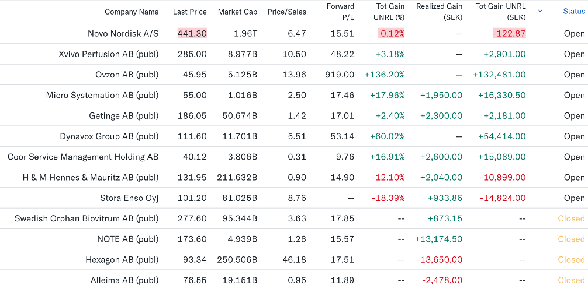Click Open status of Stora Enso Oyj
The height and width of the screenshot is (289, 588).
(x=574, y=198)
